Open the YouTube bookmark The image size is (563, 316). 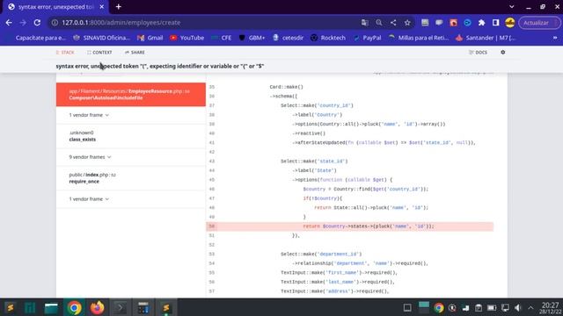pyautogui.click(x=186, y=38)
